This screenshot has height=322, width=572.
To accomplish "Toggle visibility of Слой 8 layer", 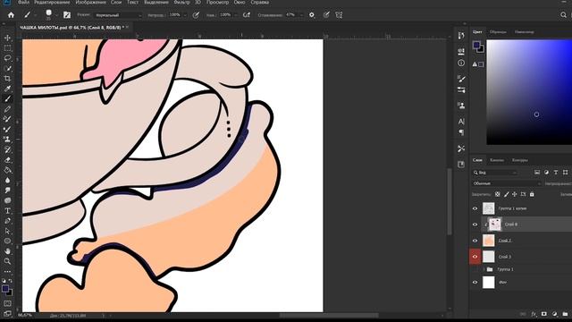I will click(475, 225).
